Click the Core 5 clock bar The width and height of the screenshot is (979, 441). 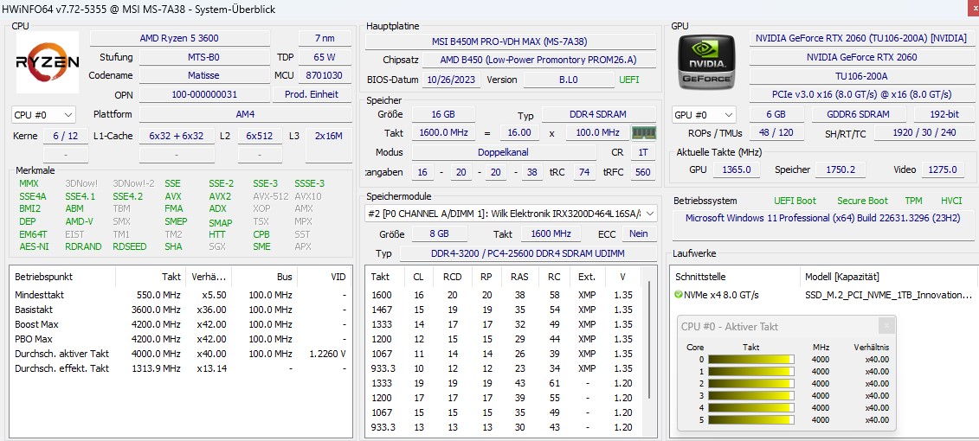pos(751,419)
